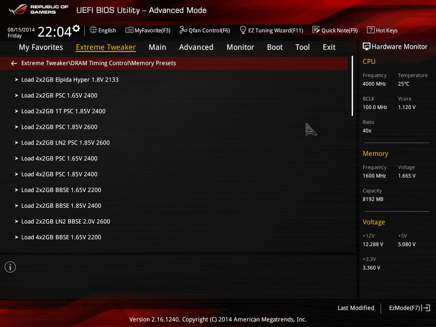
Task: Expand arrow for 2x2GB BBSE 1.65V 2200
Action: coord(17,190)
